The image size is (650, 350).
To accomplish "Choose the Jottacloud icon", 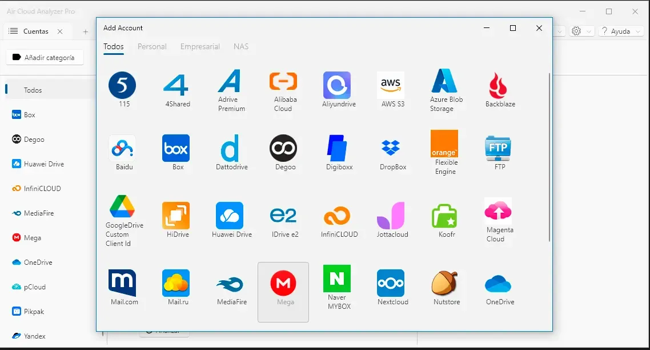I will coord(391,216).
